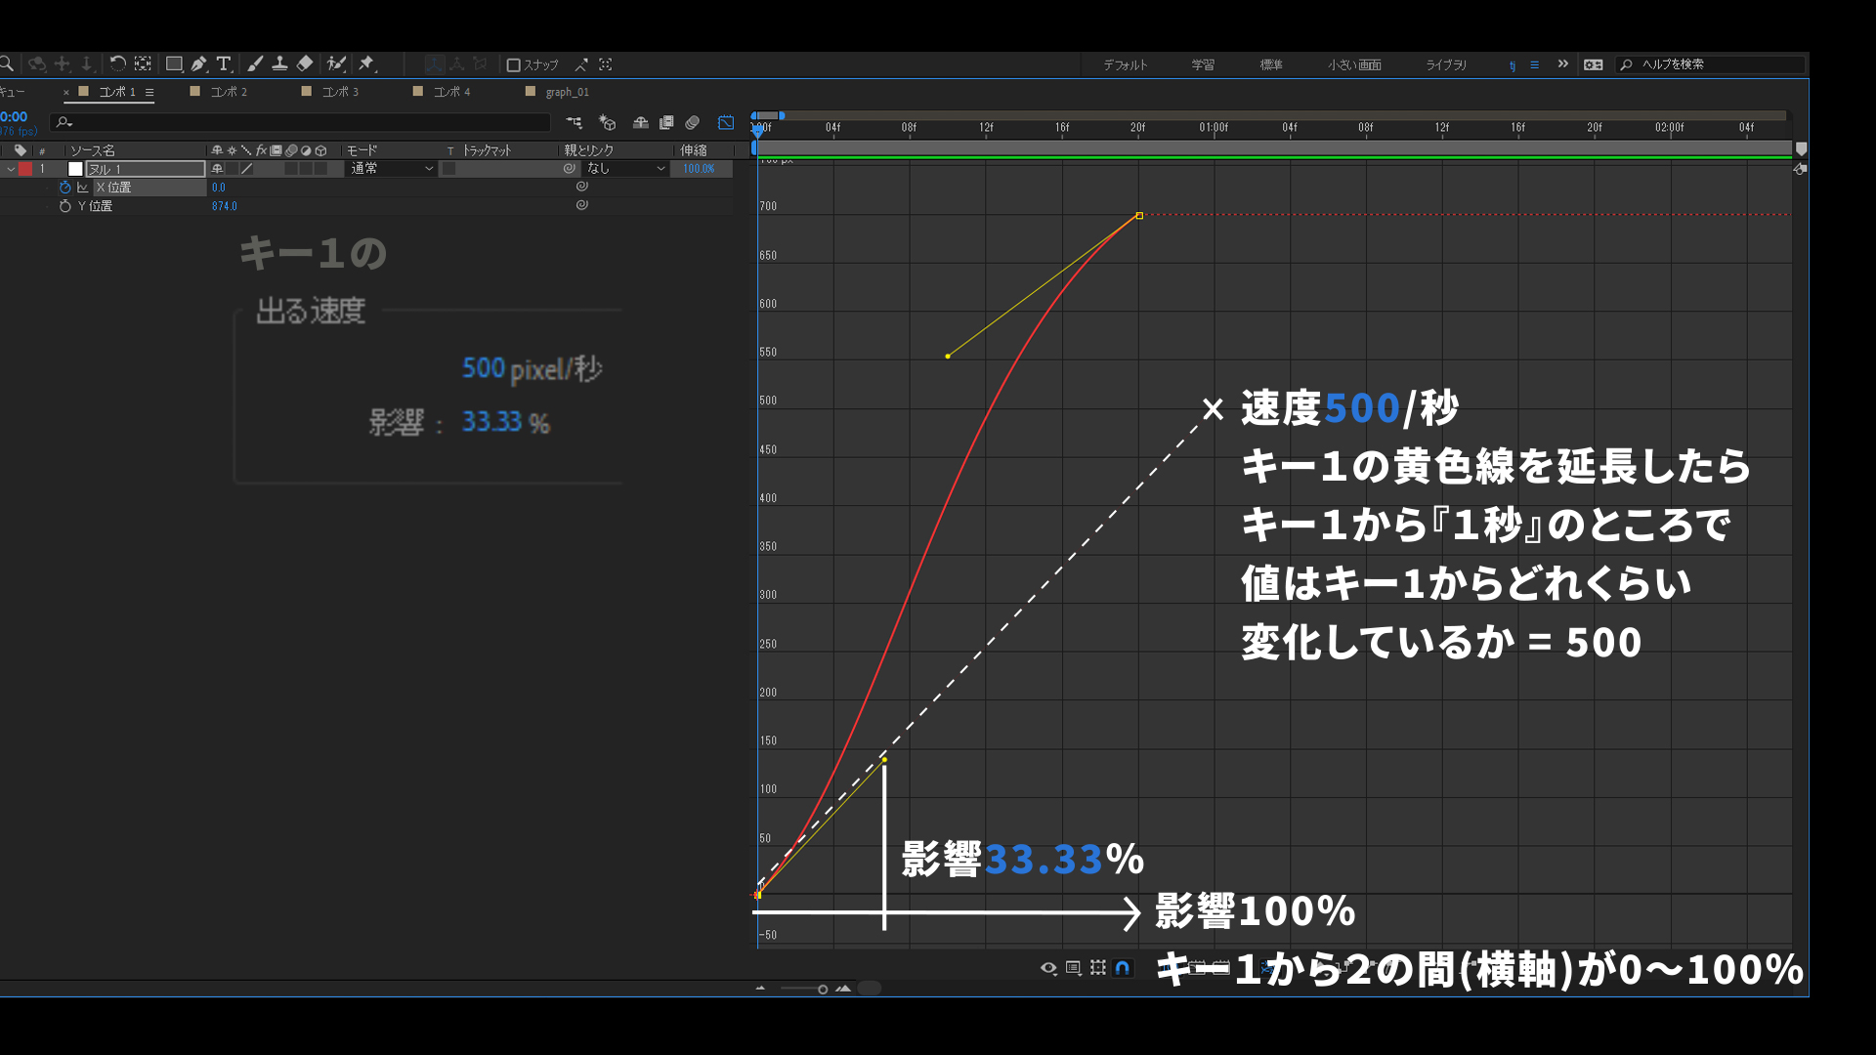Select the Type tool
The height and width of the screenshot is (1055, 1876).
(224, 64)
